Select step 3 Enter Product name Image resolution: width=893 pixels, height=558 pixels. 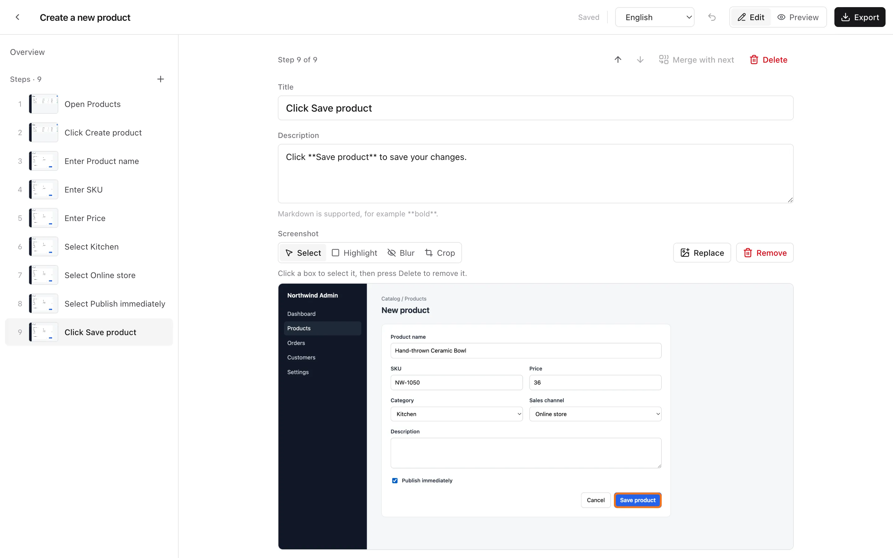(89, 161)
